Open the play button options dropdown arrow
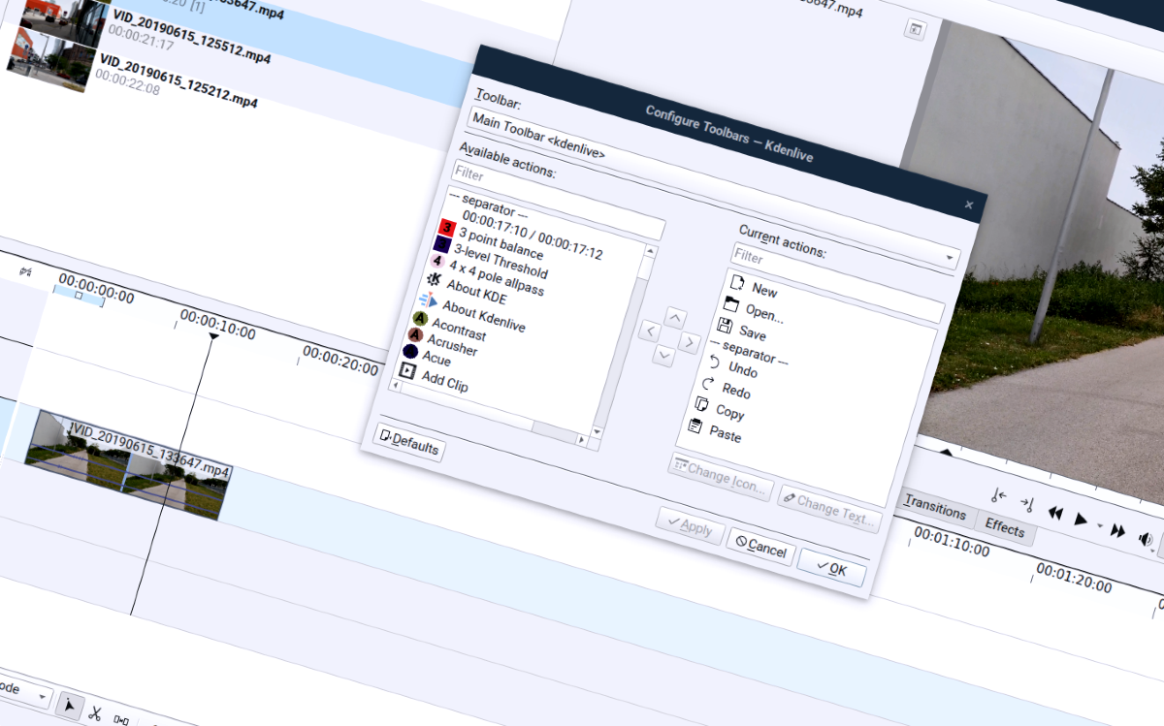The image size is (1164, 726). pos(1099,525)
